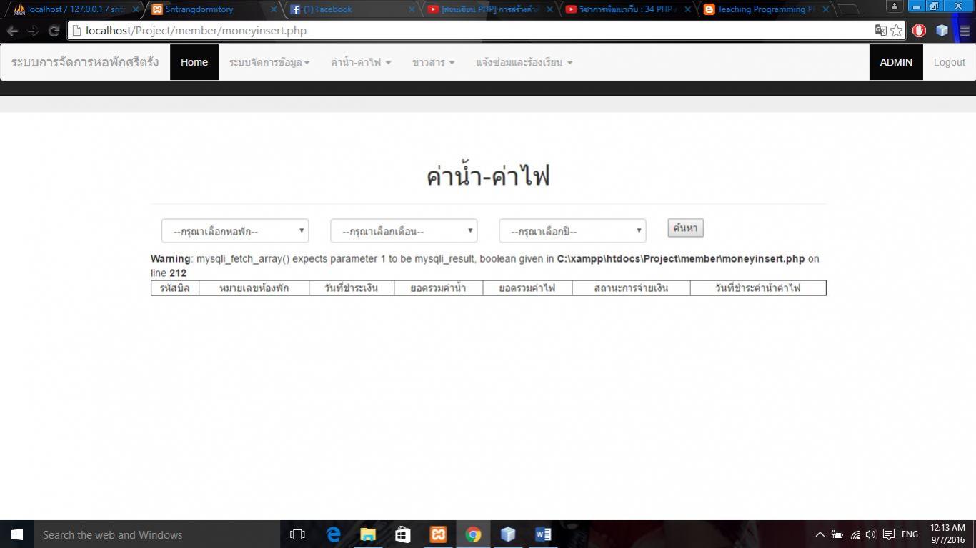
Task: Click the วันที่ชำระเงิน table column header
Action: tap(352, 288)
